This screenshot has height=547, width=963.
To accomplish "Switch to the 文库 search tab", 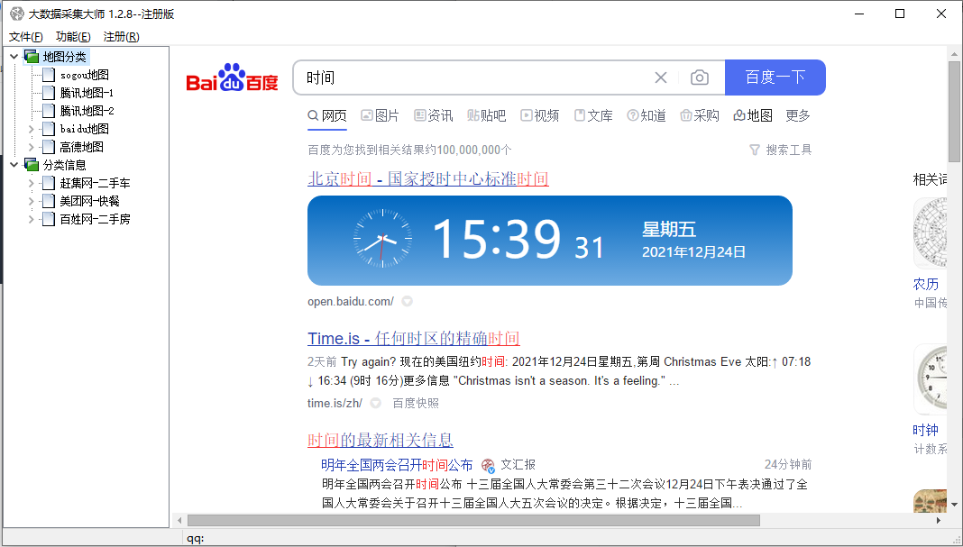I will [x=593, y=115].
